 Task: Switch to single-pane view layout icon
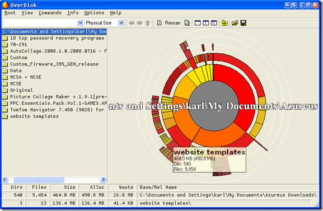[x=198, y=23]
